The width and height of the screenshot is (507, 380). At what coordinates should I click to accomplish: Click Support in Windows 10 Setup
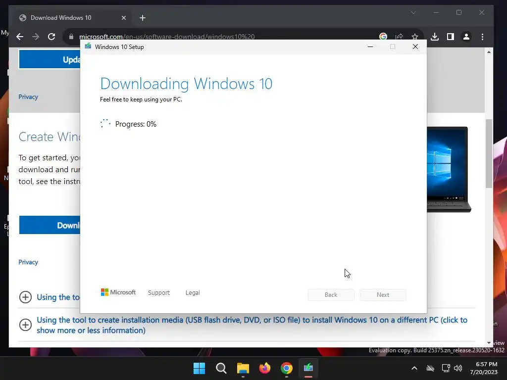pos(159,293)
